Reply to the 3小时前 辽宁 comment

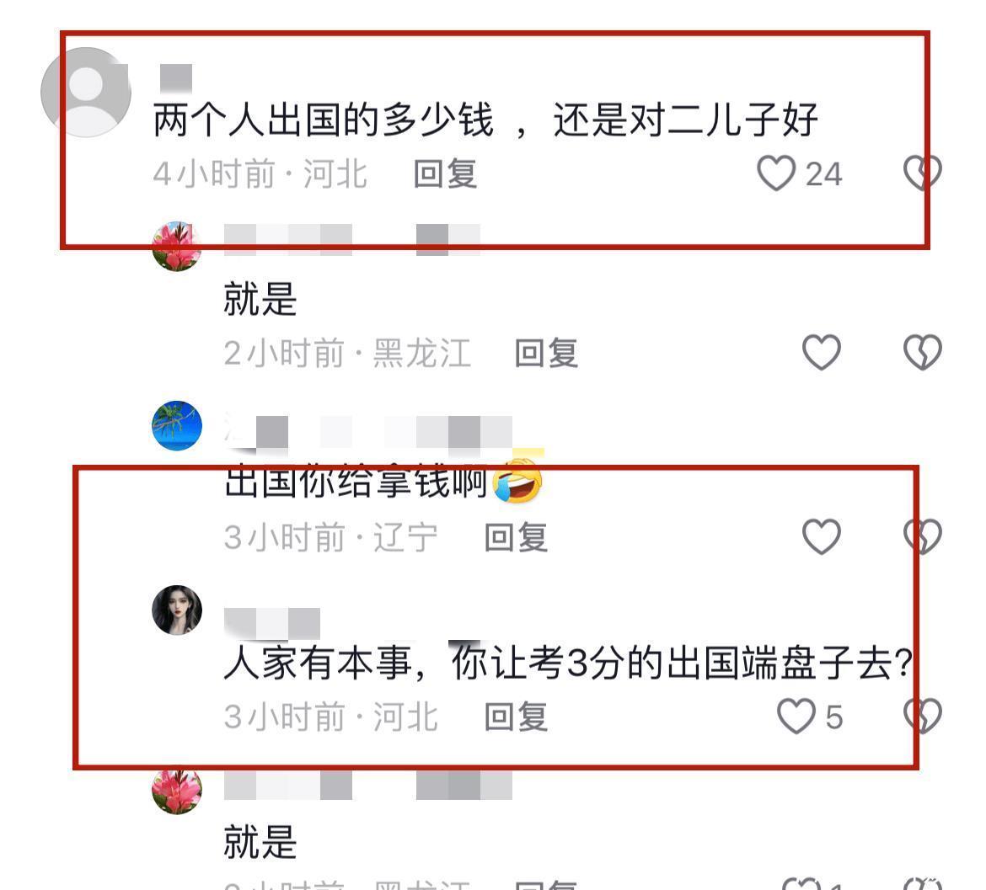[x=517, y=538]
